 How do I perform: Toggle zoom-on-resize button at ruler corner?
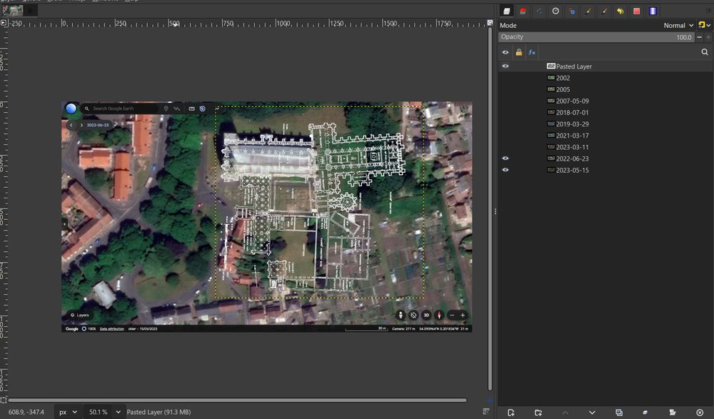click(490, 23)
